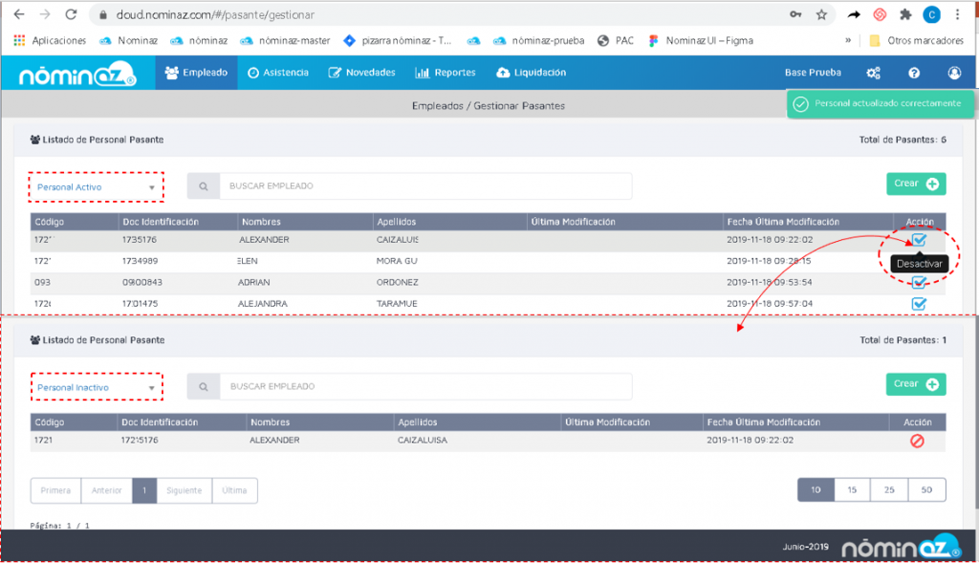Open the pizarra nóminaz bookmark
Viewport: 979px width, 563px height.
(398, 40)
